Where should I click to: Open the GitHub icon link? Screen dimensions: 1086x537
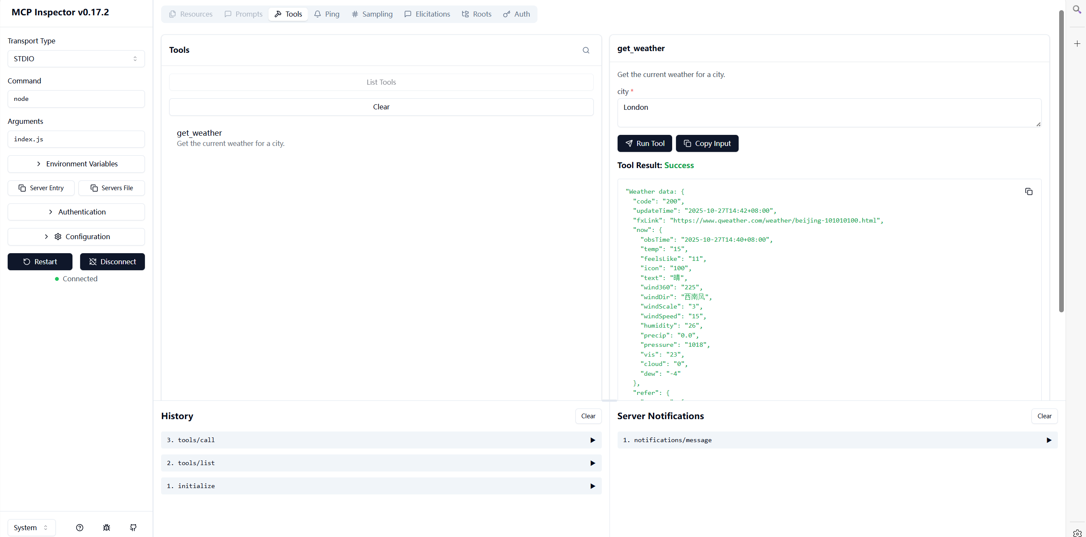pos(133,528)
